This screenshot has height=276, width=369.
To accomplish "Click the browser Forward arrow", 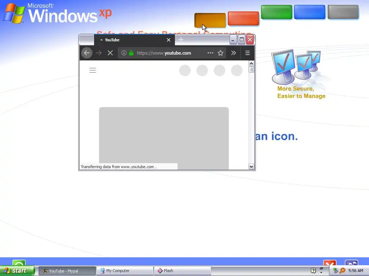I will coord(99,53).
